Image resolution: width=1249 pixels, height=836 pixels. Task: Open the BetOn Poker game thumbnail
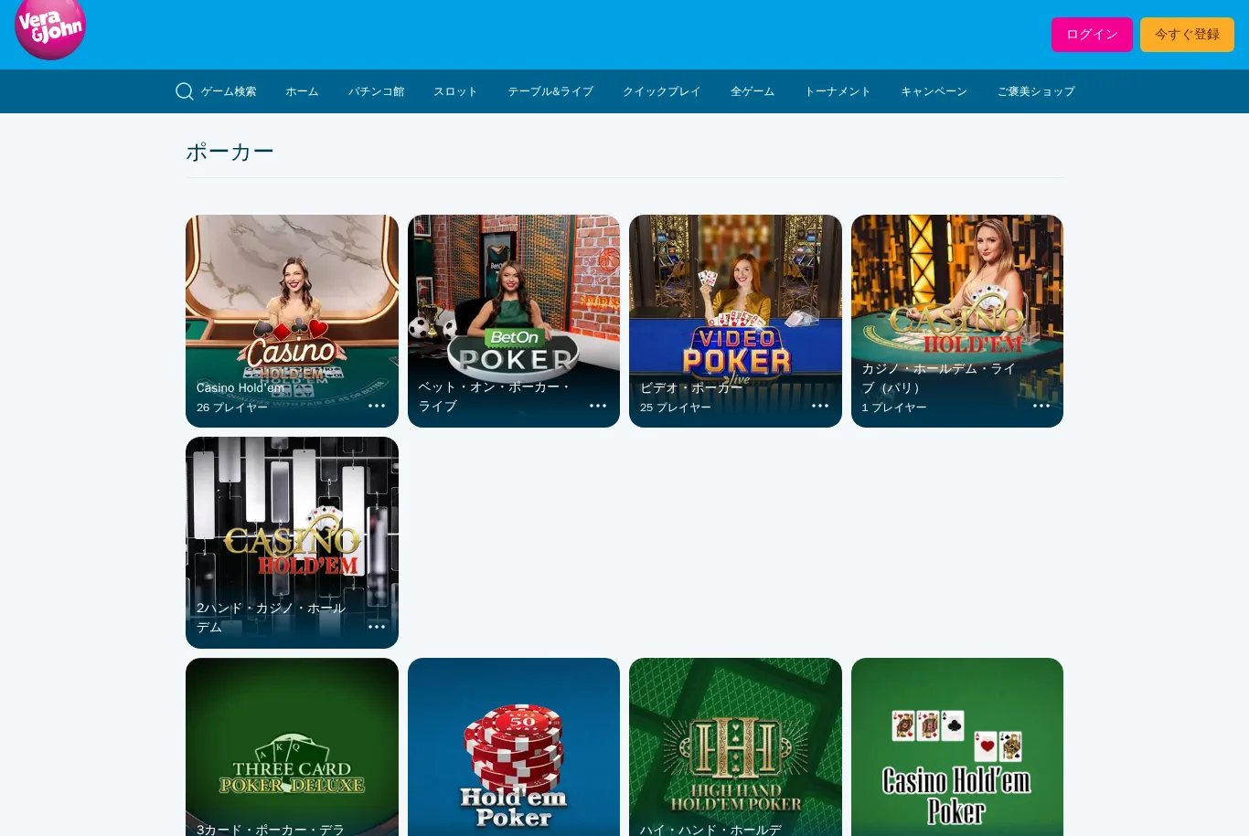[x=514, y=321]
